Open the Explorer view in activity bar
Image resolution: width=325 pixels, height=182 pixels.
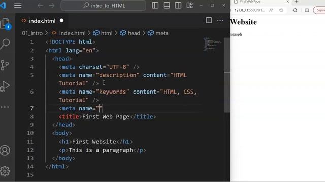click(5, 23)
